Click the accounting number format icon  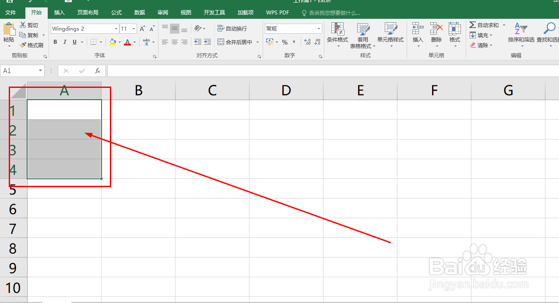point(269,42)
